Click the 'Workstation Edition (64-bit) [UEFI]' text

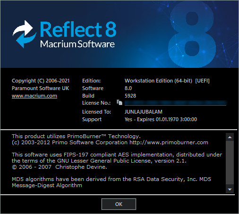point(167,81)
